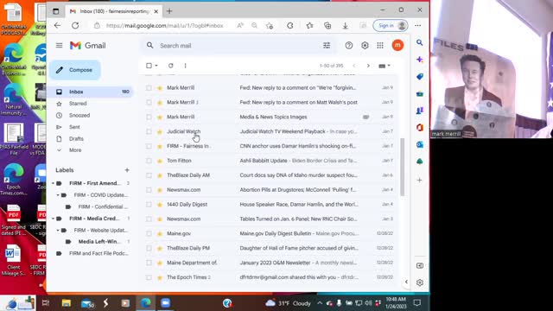Open File Explorer from the taskbar
The width and height of the screenshot is (553, 311).
coord(67,302)
